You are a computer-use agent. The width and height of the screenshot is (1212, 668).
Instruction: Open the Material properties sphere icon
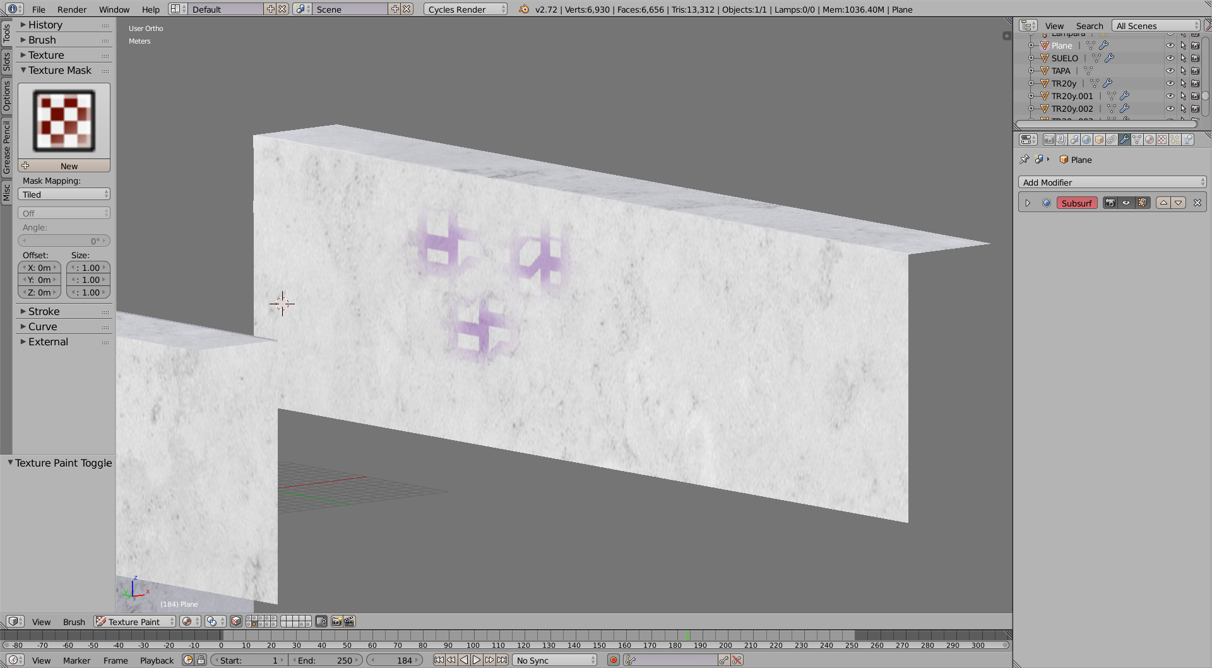(1150, 140)
